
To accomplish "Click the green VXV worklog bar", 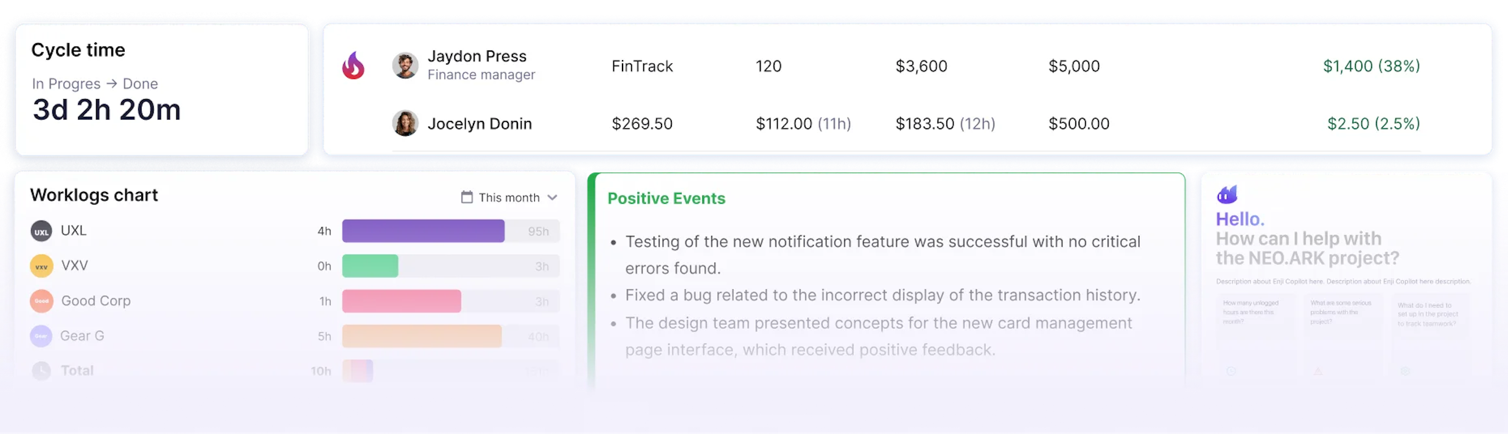I will click(370, 266).
